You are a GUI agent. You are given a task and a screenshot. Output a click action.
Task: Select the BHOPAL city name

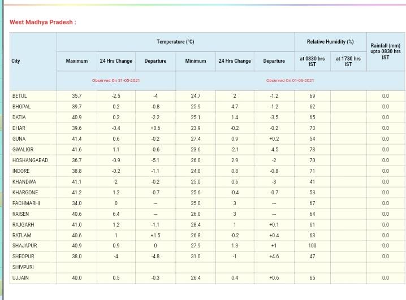coord(21,107)
